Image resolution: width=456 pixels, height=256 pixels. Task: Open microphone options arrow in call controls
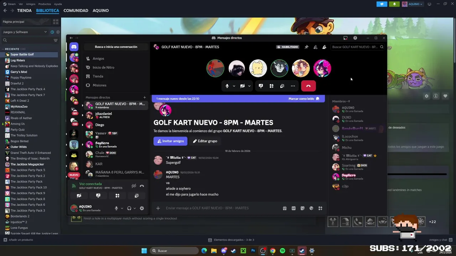(234, 86)
